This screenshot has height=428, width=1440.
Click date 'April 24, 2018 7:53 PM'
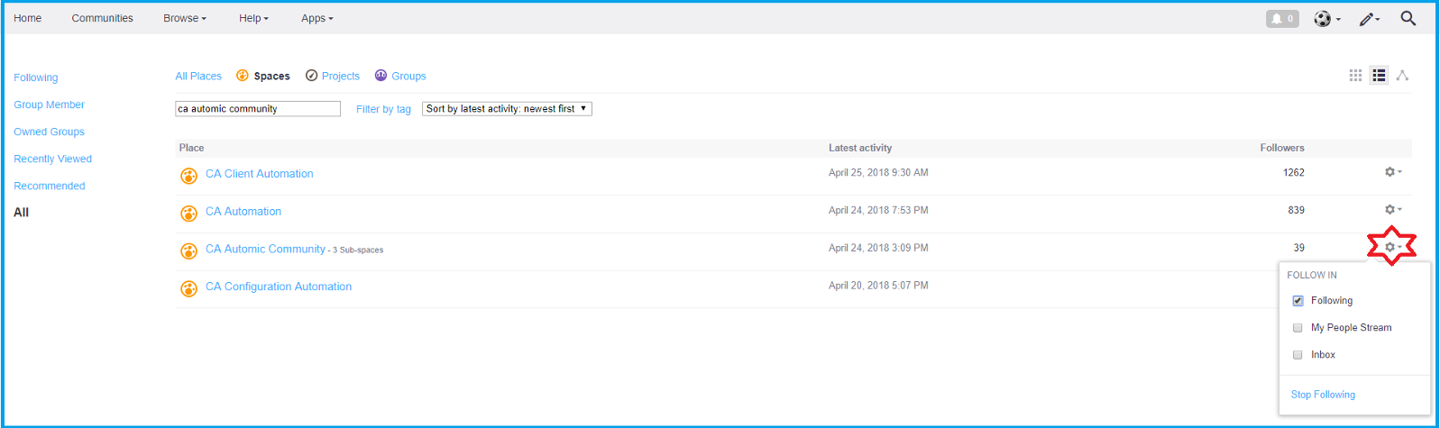click(x=878, y=211)
